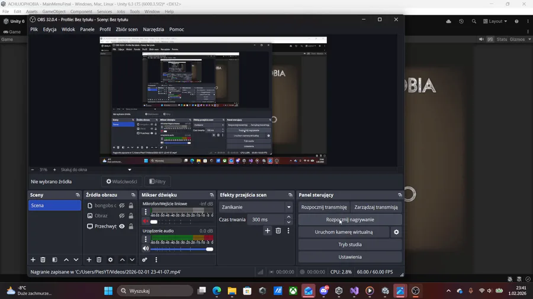Viewport: 533px width, 299px height.
Task: Zoom out preview with minus button
Action: [33, 170]
